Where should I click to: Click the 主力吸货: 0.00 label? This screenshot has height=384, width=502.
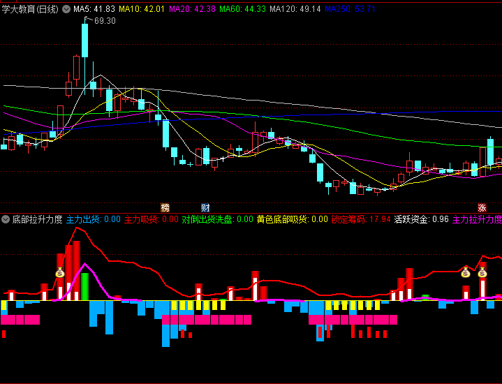(x=151, y=219)
